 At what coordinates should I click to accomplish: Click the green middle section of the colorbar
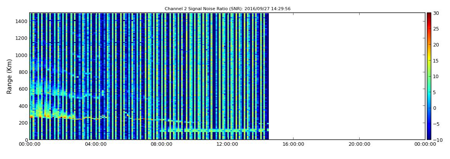[429, 76]
